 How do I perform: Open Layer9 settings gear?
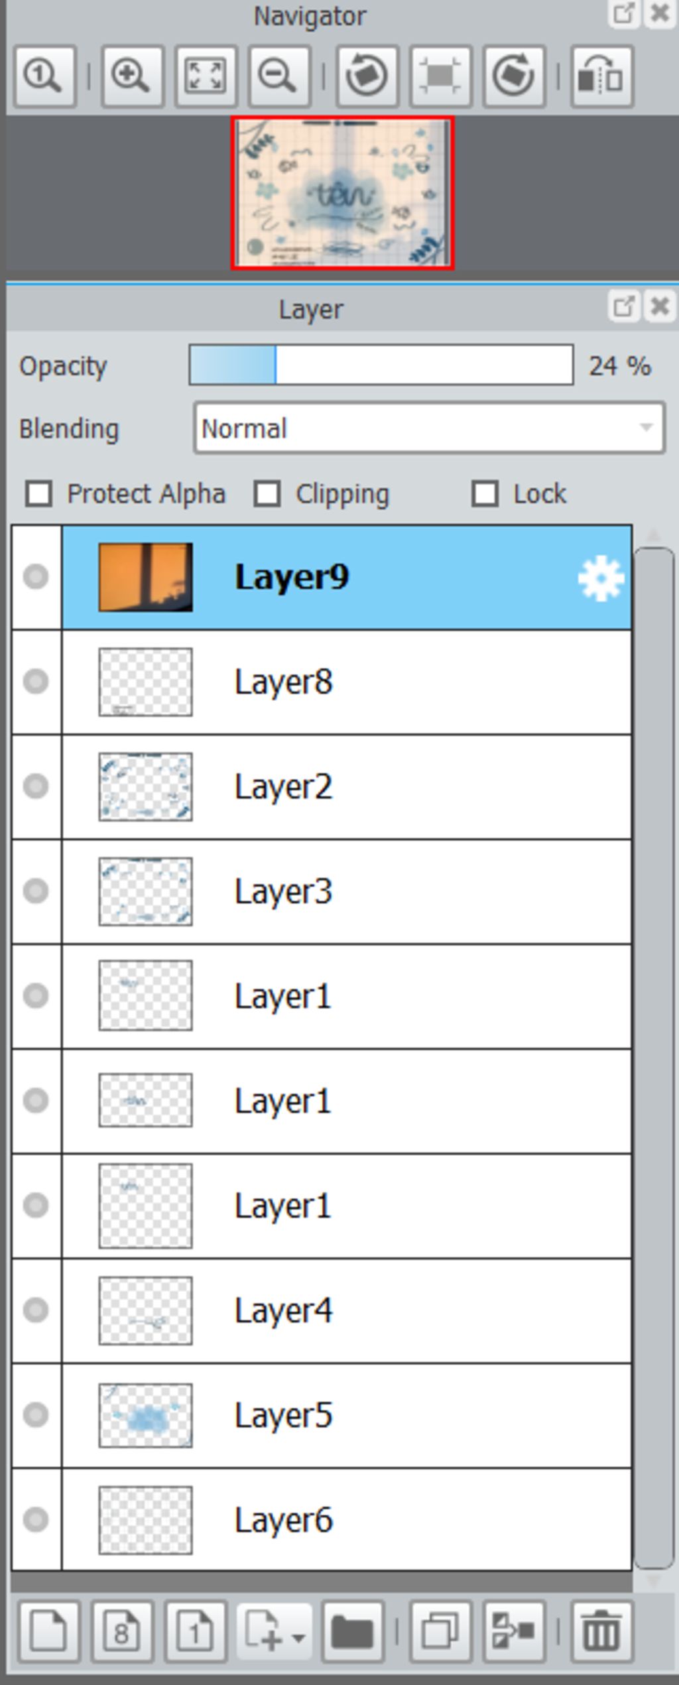(601, 578)
